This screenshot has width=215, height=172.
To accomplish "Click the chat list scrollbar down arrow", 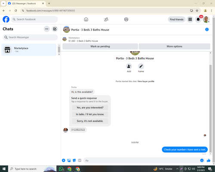I will point(59,54).
